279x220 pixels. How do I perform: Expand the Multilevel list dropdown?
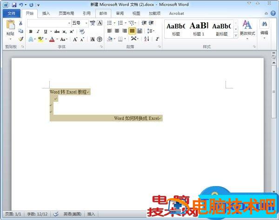click(x=135, y=23)
